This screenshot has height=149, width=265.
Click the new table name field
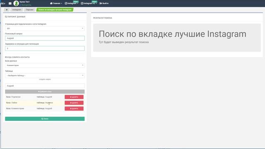[45, 86]
